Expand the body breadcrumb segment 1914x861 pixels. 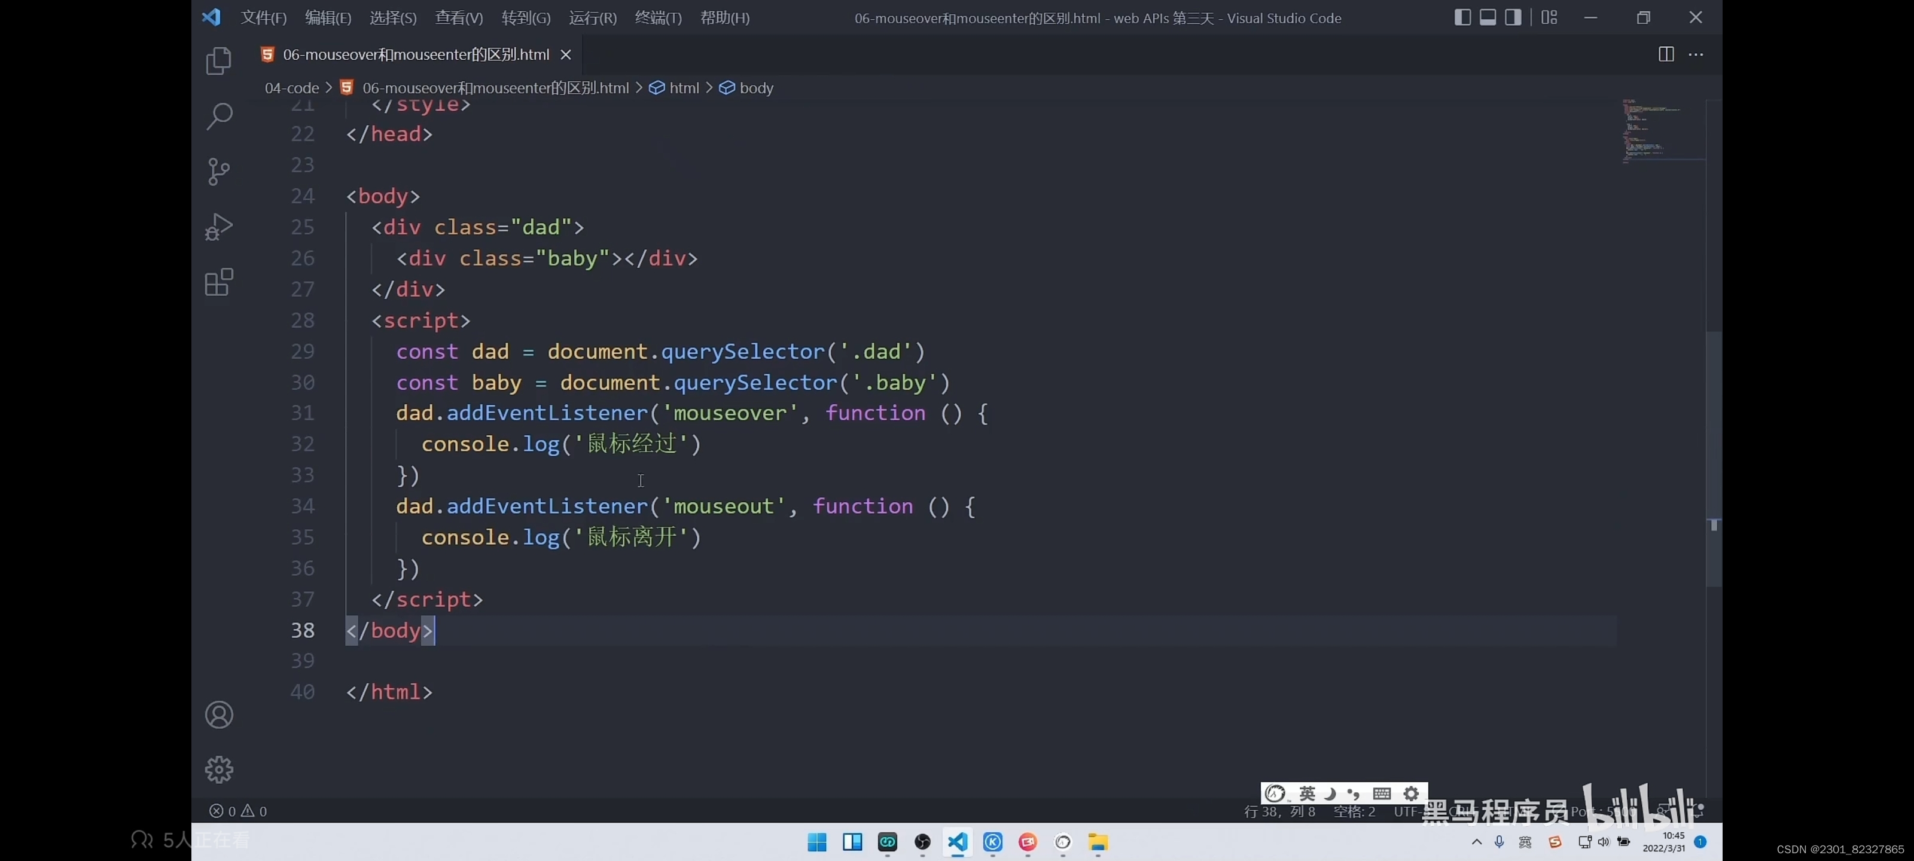(746, 88)
